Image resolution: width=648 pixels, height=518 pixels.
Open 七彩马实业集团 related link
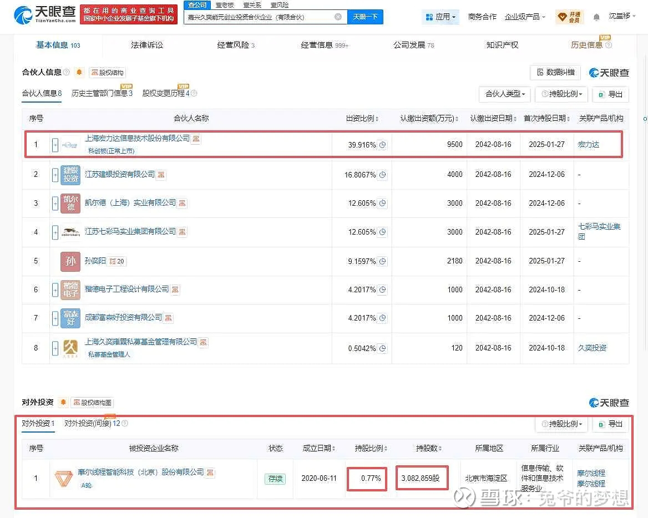pos(599,231)
